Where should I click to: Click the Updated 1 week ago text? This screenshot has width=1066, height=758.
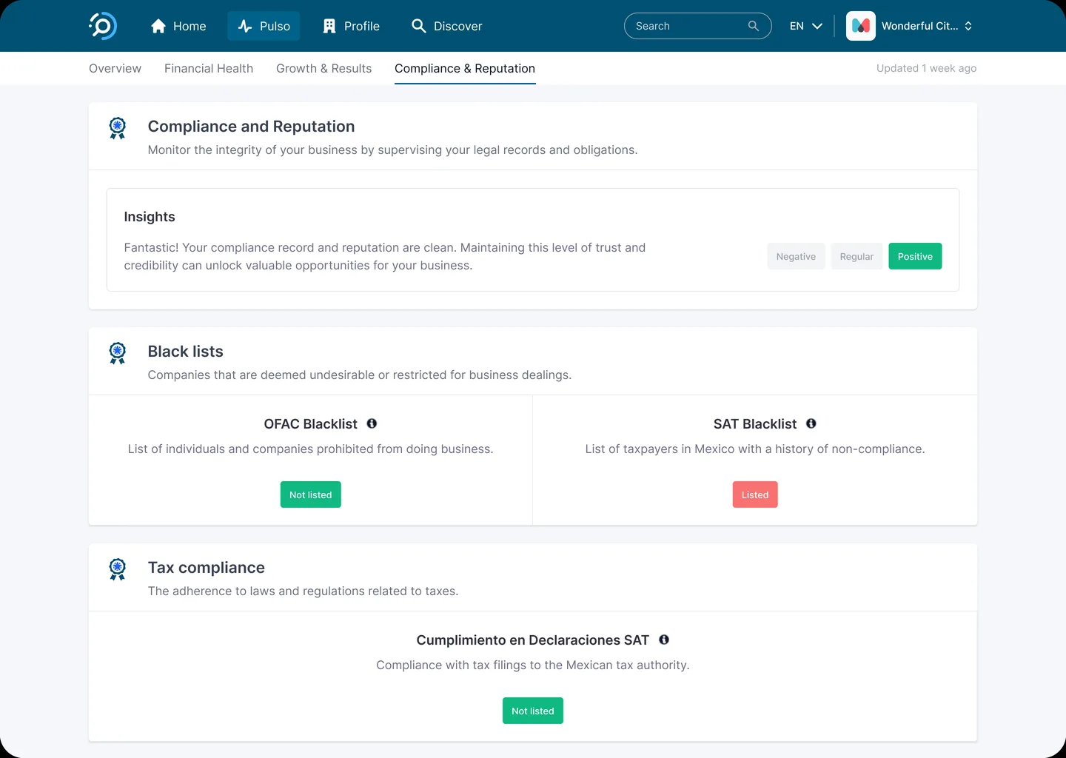(926, 68)
